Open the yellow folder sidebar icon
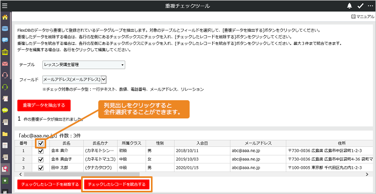Image resolution: width=376 pixels, height=194 pixels. (5, 134)
